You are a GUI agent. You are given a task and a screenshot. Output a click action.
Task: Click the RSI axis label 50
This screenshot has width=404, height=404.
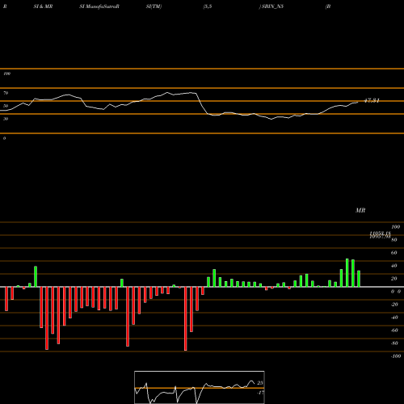pos(6,106)
